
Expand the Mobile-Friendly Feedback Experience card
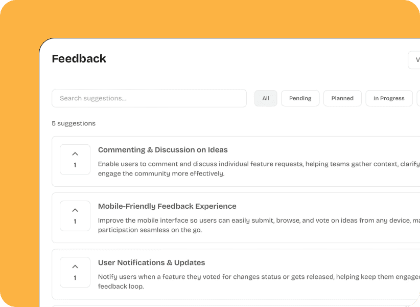(167, 206)
